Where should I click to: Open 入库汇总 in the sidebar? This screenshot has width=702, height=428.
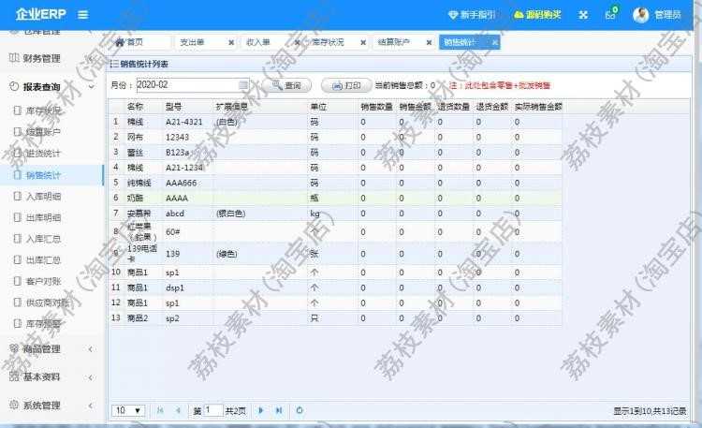(x=43, y=239)
